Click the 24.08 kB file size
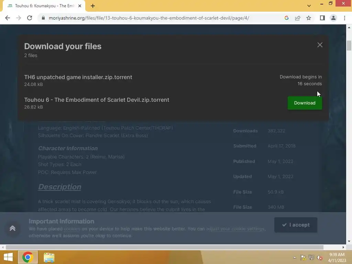 pos(33,85)
